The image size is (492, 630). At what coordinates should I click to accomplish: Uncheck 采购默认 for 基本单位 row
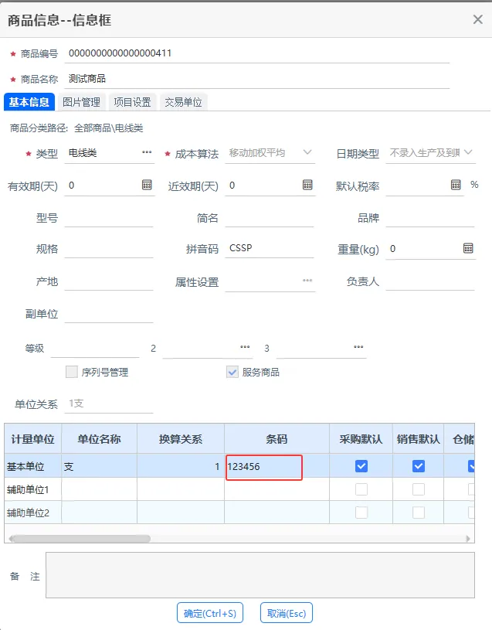point(361,466)
